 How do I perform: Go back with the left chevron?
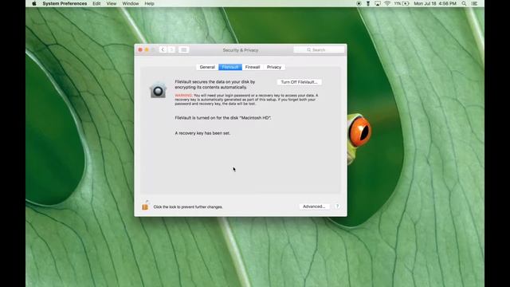163,49
